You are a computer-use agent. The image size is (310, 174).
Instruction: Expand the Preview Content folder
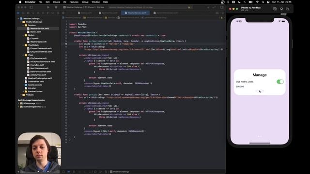point(23,91)
